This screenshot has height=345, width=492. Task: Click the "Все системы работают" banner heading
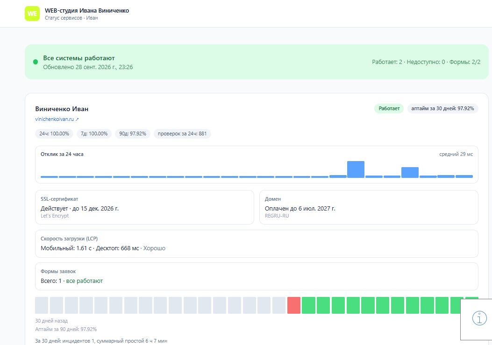point(79,58)
